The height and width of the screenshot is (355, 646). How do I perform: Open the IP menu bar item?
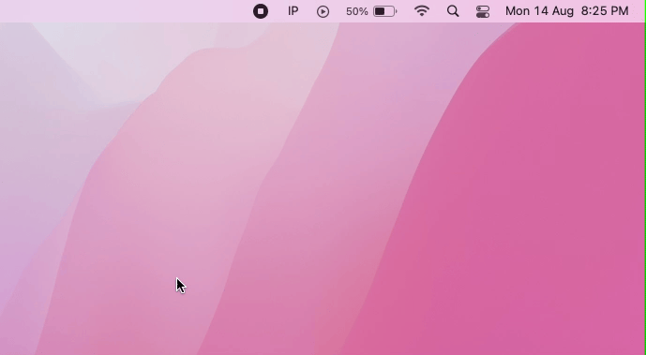(x=293, y=11)
